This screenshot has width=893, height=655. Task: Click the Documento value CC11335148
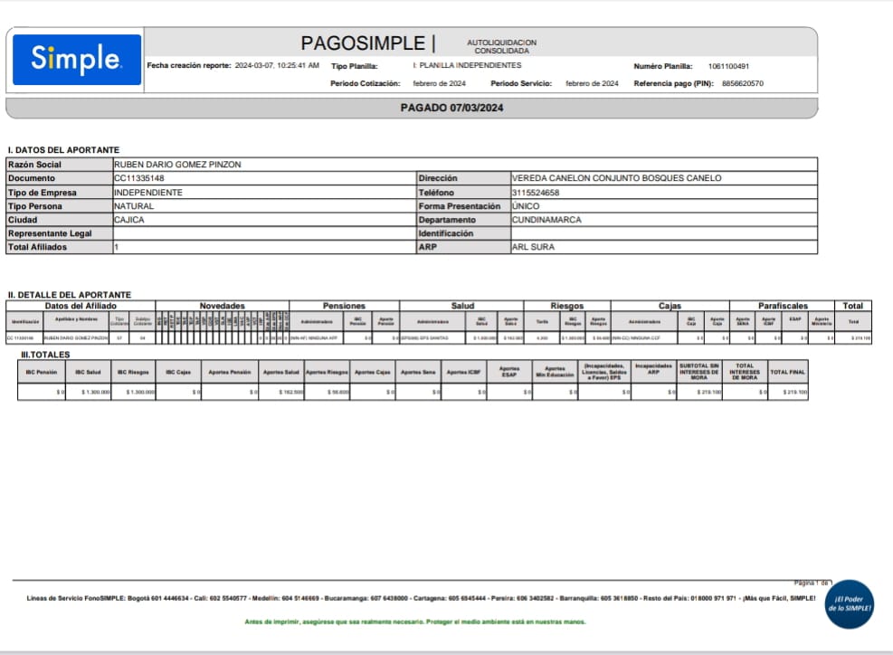tap(139, 178)
